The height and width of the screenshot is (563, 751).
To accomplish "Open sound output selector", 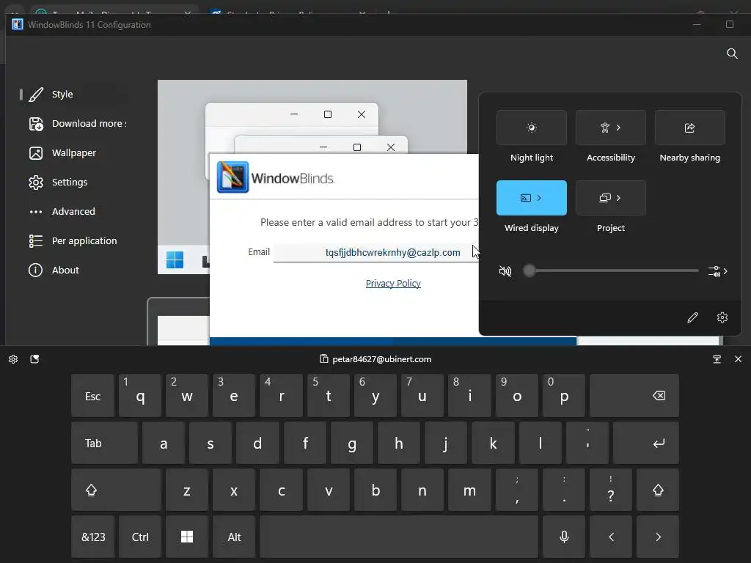I will point(717,271).
